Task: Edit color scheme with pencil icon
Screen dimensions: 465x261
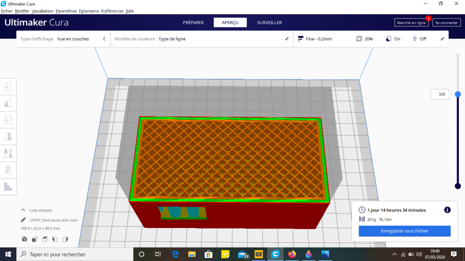Action: (287, 39)
